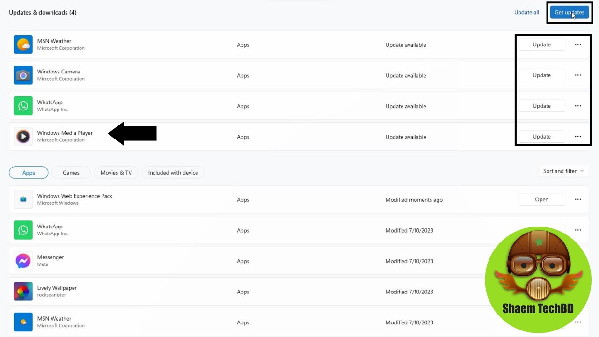This screenshot has height=337, width=599.
Task: Switch to the Movies & TV tab
Action: (116, 173)
